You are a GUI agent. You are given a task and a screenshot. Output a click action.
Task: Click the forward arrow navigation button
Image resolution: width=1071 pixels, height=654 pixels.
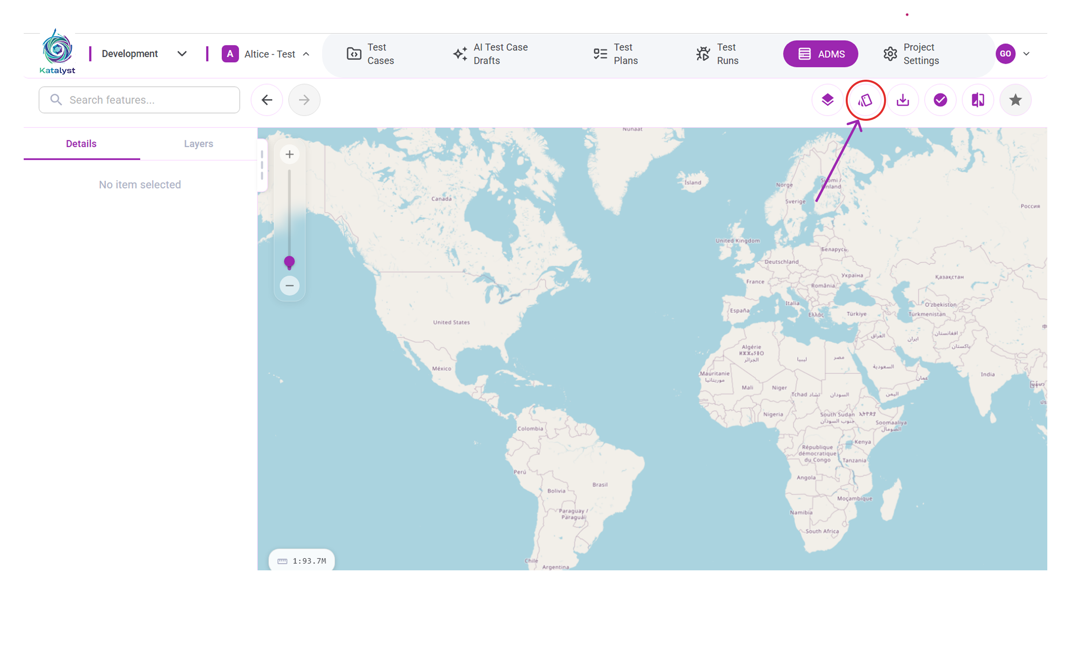click(x=304, y=100)
